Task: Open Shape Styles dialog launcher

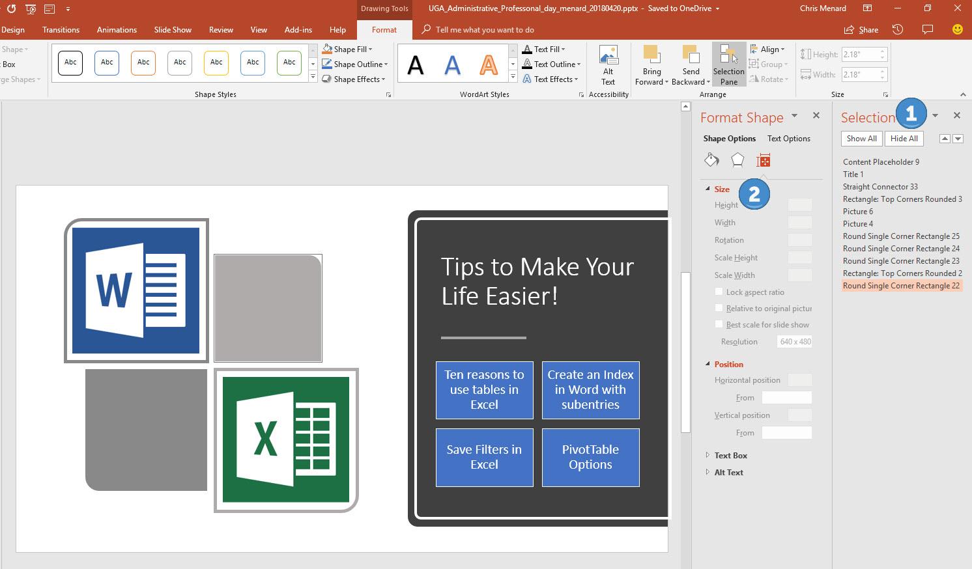Action: pos(389,95)
